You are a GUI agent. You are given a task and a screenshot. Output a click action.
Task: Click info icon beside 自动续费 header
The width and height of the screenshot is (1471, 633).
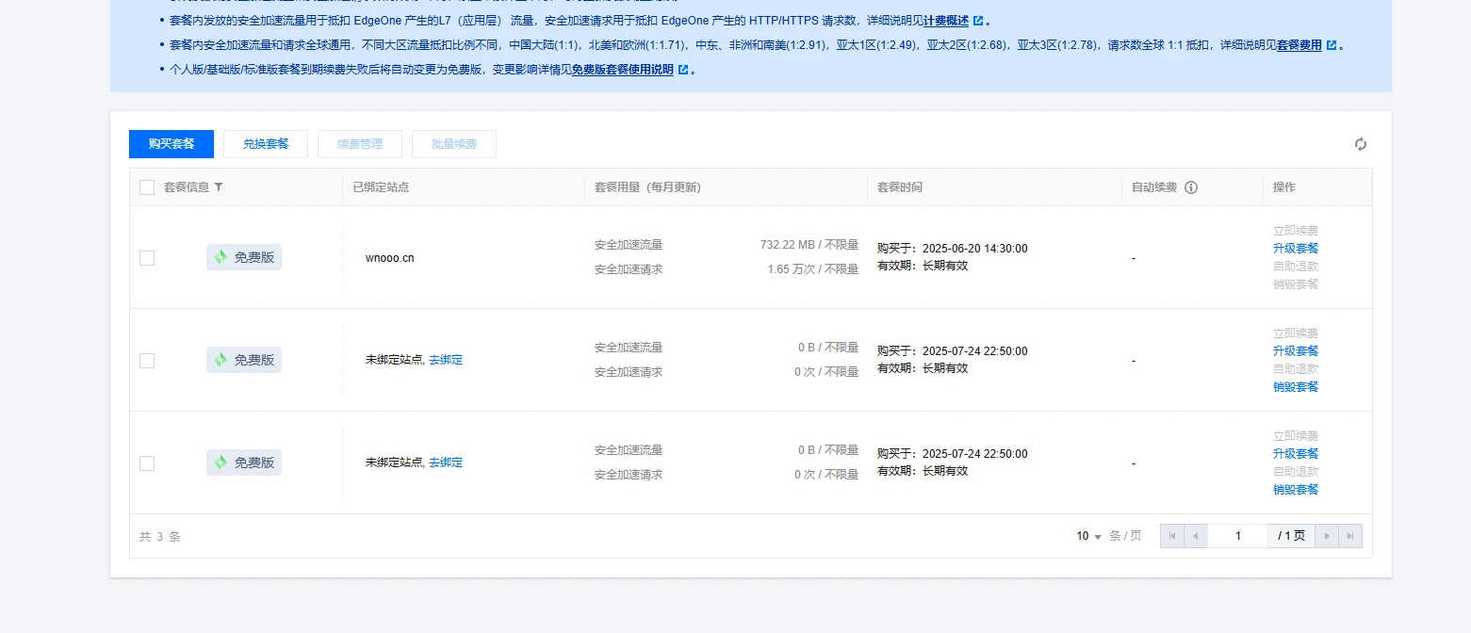click(x=1191, y=187)
